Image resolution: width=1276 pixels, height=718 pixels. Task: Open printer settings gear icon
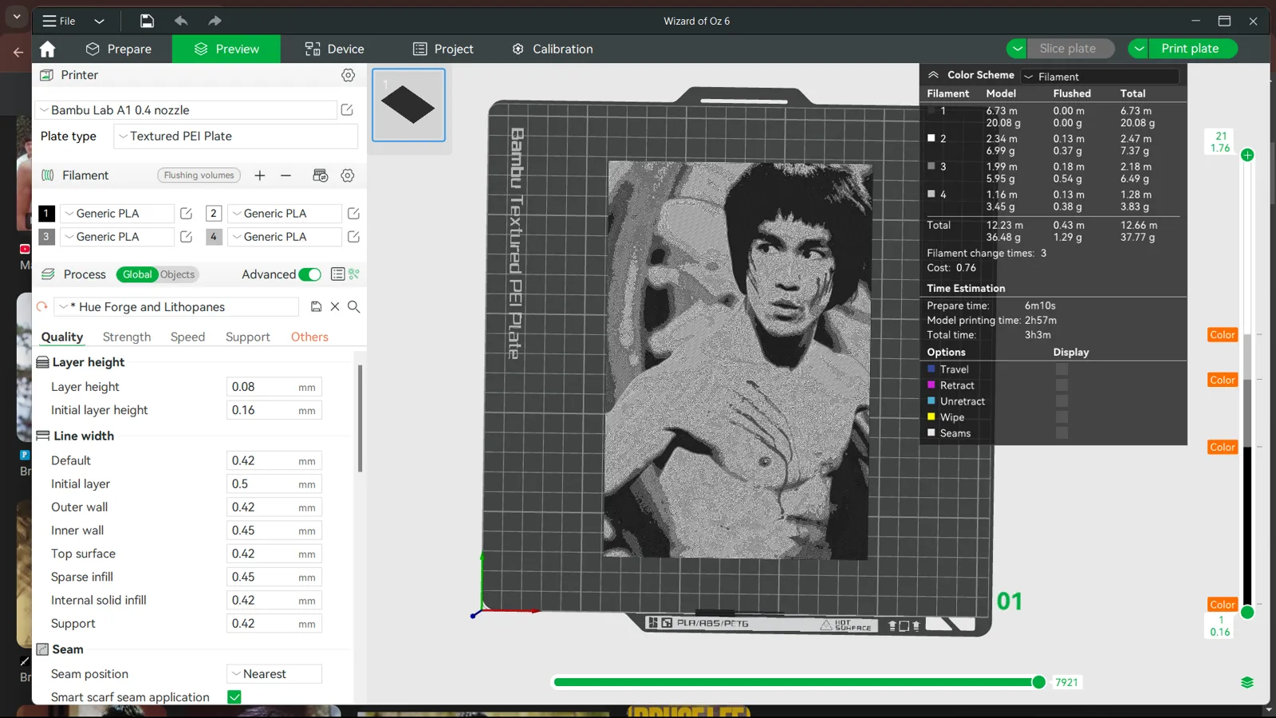coord(348,75)
